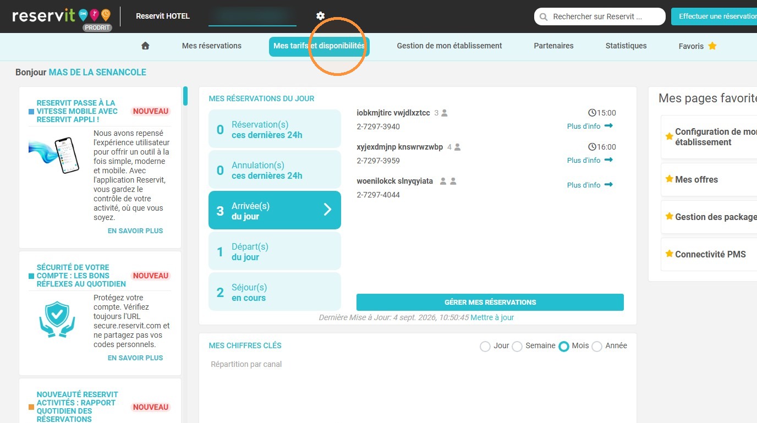
Task: Click the shield icon in the security news card
Action: pyautogui.click(x=57, y=320)
